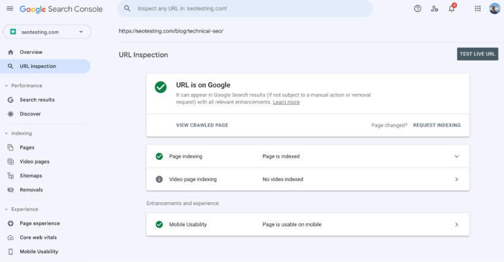The image size is (504, 262).
Task: Open the Learn more link
Action: point(286,102)
